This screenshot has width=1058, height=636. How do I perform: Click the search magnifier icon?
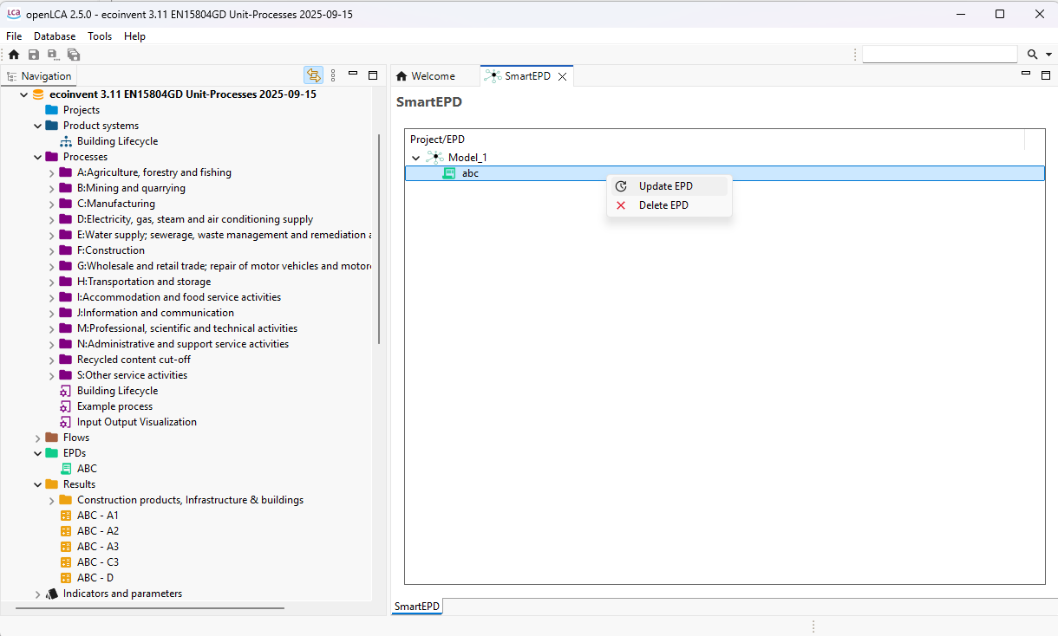tap(1032, 55)
